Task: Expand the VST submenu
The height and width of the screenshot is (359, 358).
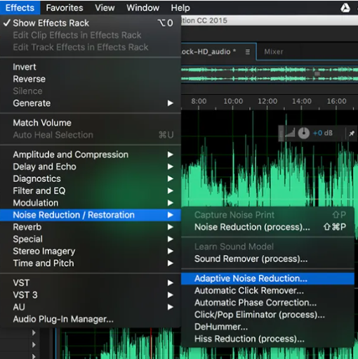Action: [91, 282]
